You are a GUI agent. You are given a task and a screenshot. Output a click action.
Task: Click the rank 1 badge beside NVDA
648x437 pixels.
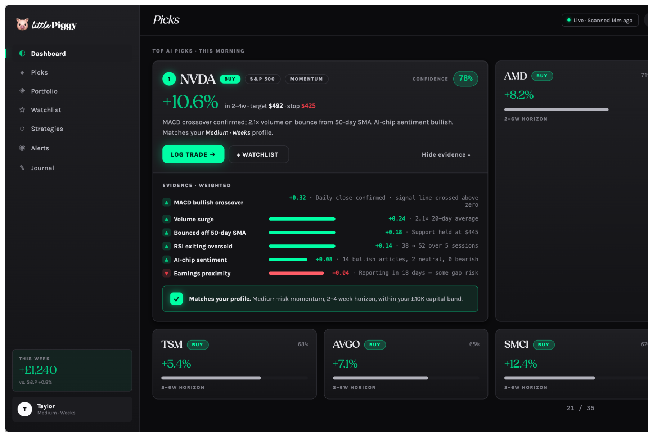169,79
